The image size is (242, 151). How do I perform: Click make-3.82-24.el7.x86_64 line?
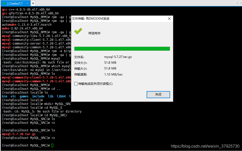click(x=22, y=28)
